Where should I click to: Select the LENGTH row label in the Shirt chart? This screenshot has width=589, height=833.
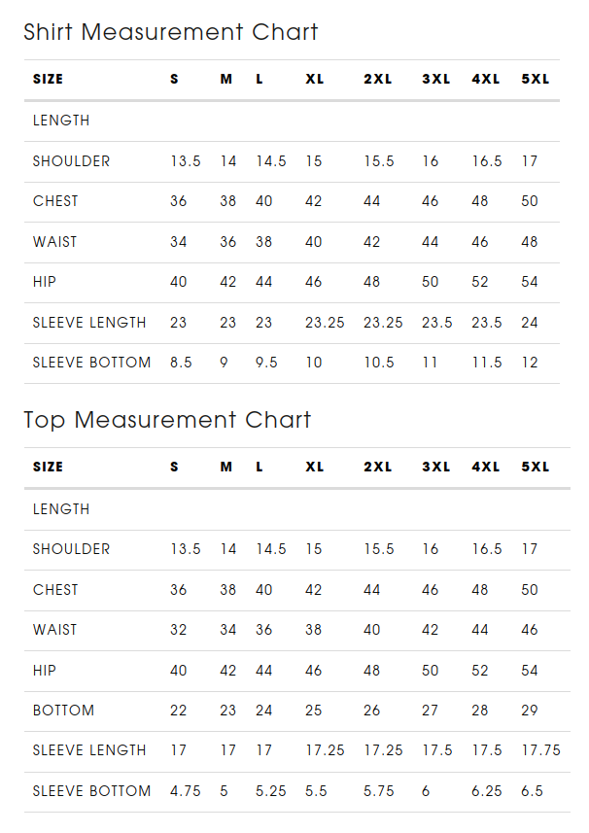(x=61, y=121)
